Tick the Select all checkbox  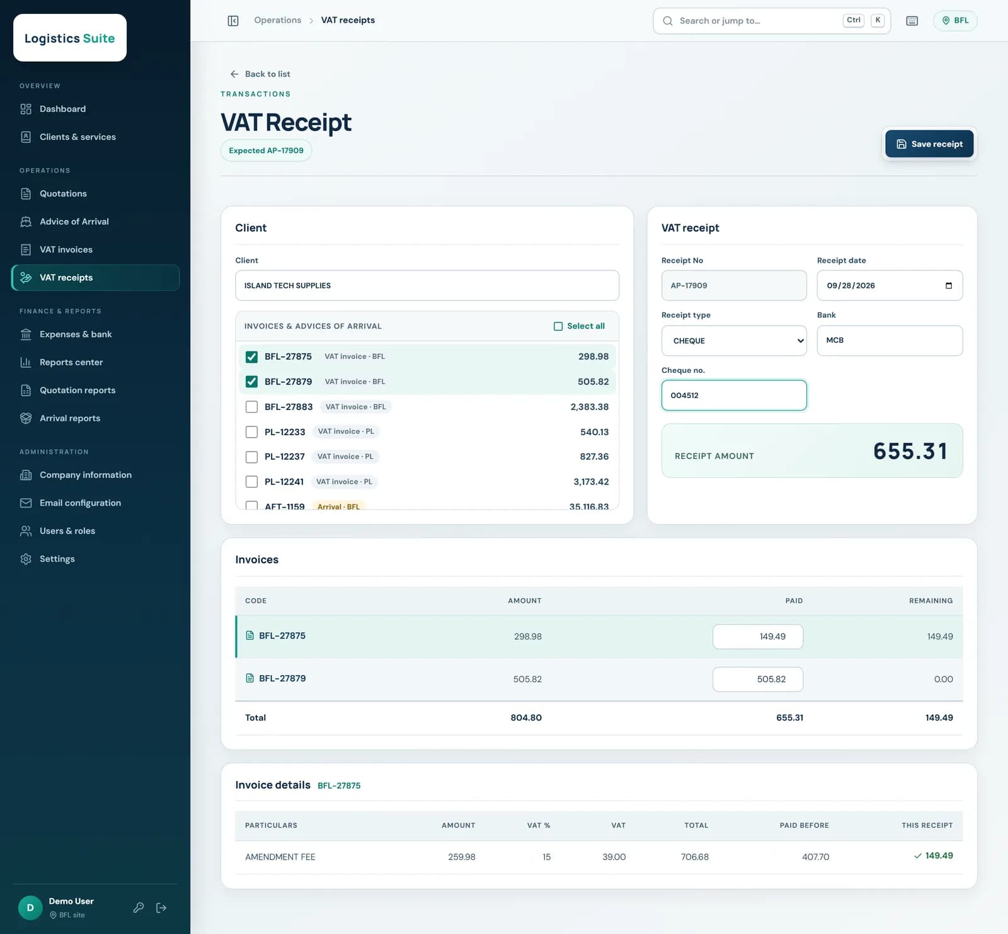coord(558,326)
